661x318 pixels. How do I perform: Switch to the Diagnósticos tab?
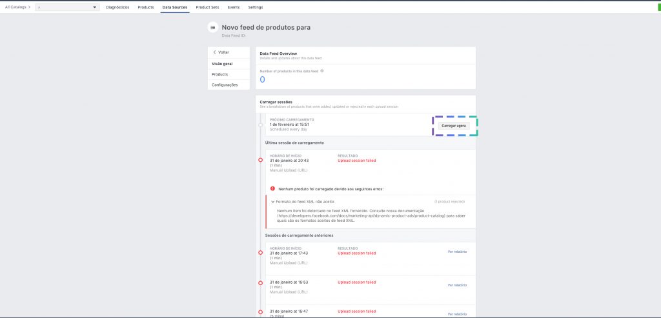point(117,7)
